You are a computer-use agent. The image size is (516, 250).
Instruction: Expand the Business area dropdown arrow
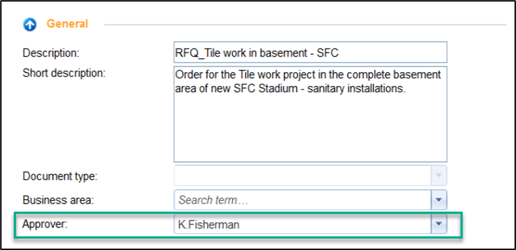[x=439, y=200]
